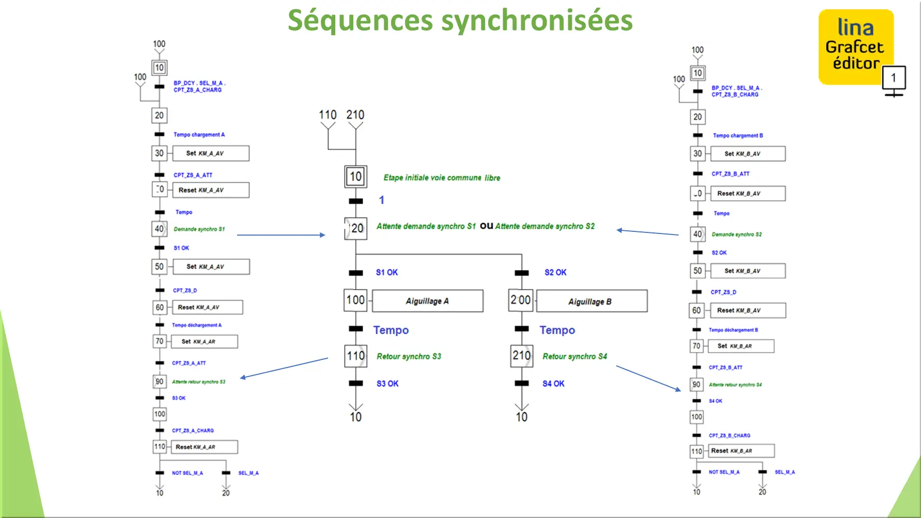Click 'Tempo chargement A' transition label
The height and width of the screenshot is (518, 921).
point(199,135)
